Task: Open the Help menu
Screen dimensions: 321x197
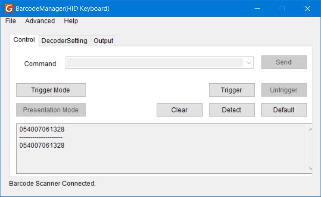Action: [x=71, y=21]
